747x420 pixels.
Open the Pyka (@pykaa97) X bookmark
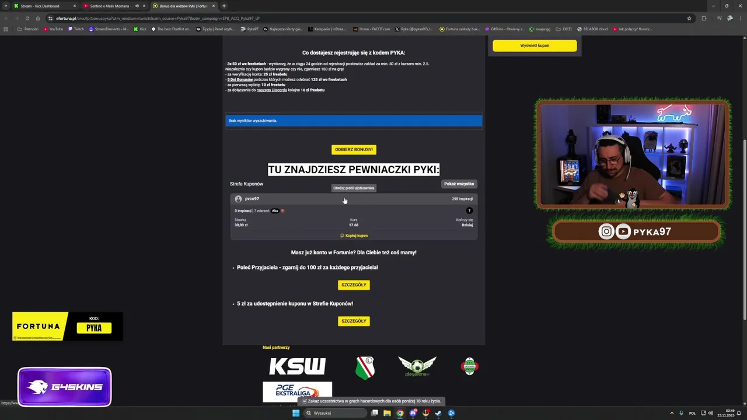click(414, 29)
